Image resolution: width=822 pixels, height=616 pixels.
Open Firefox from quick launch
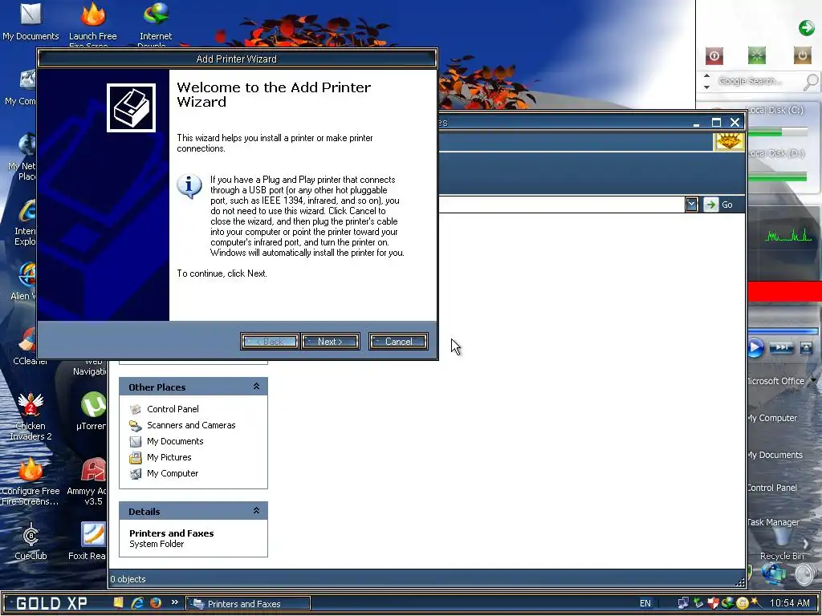(x=156, y=603)
